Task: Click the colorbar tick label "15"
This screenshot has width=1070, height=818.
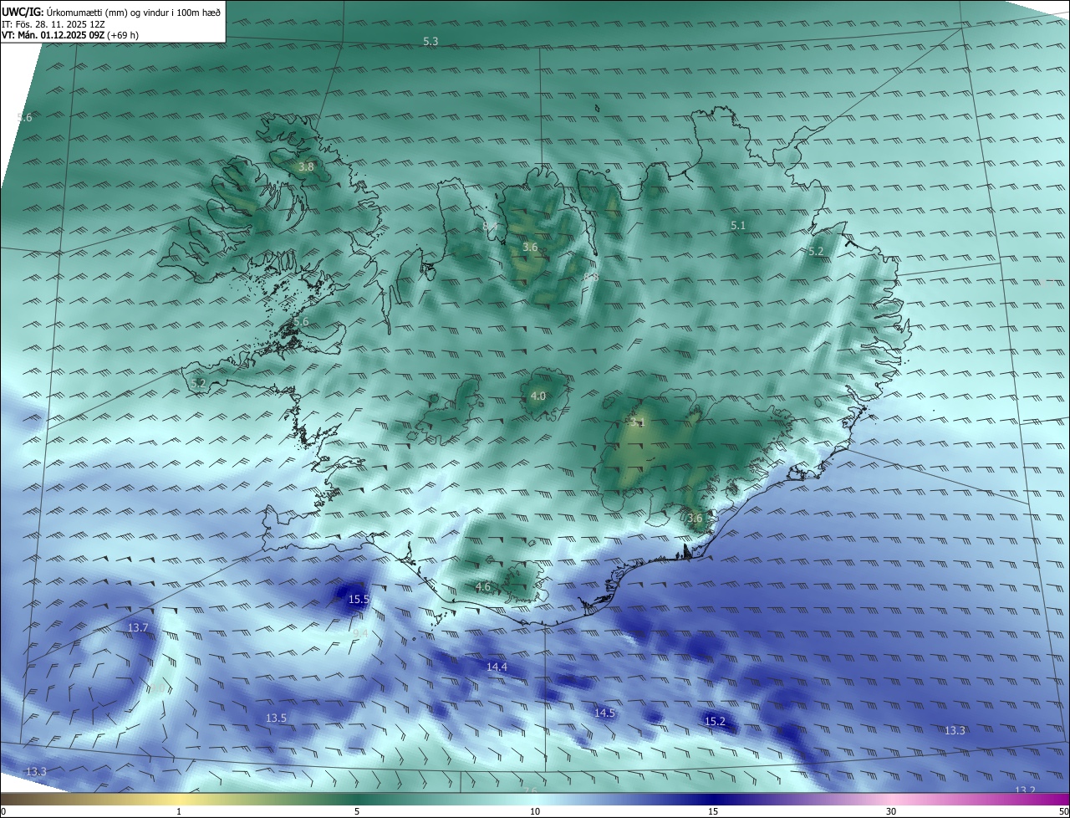Action: 713,811
